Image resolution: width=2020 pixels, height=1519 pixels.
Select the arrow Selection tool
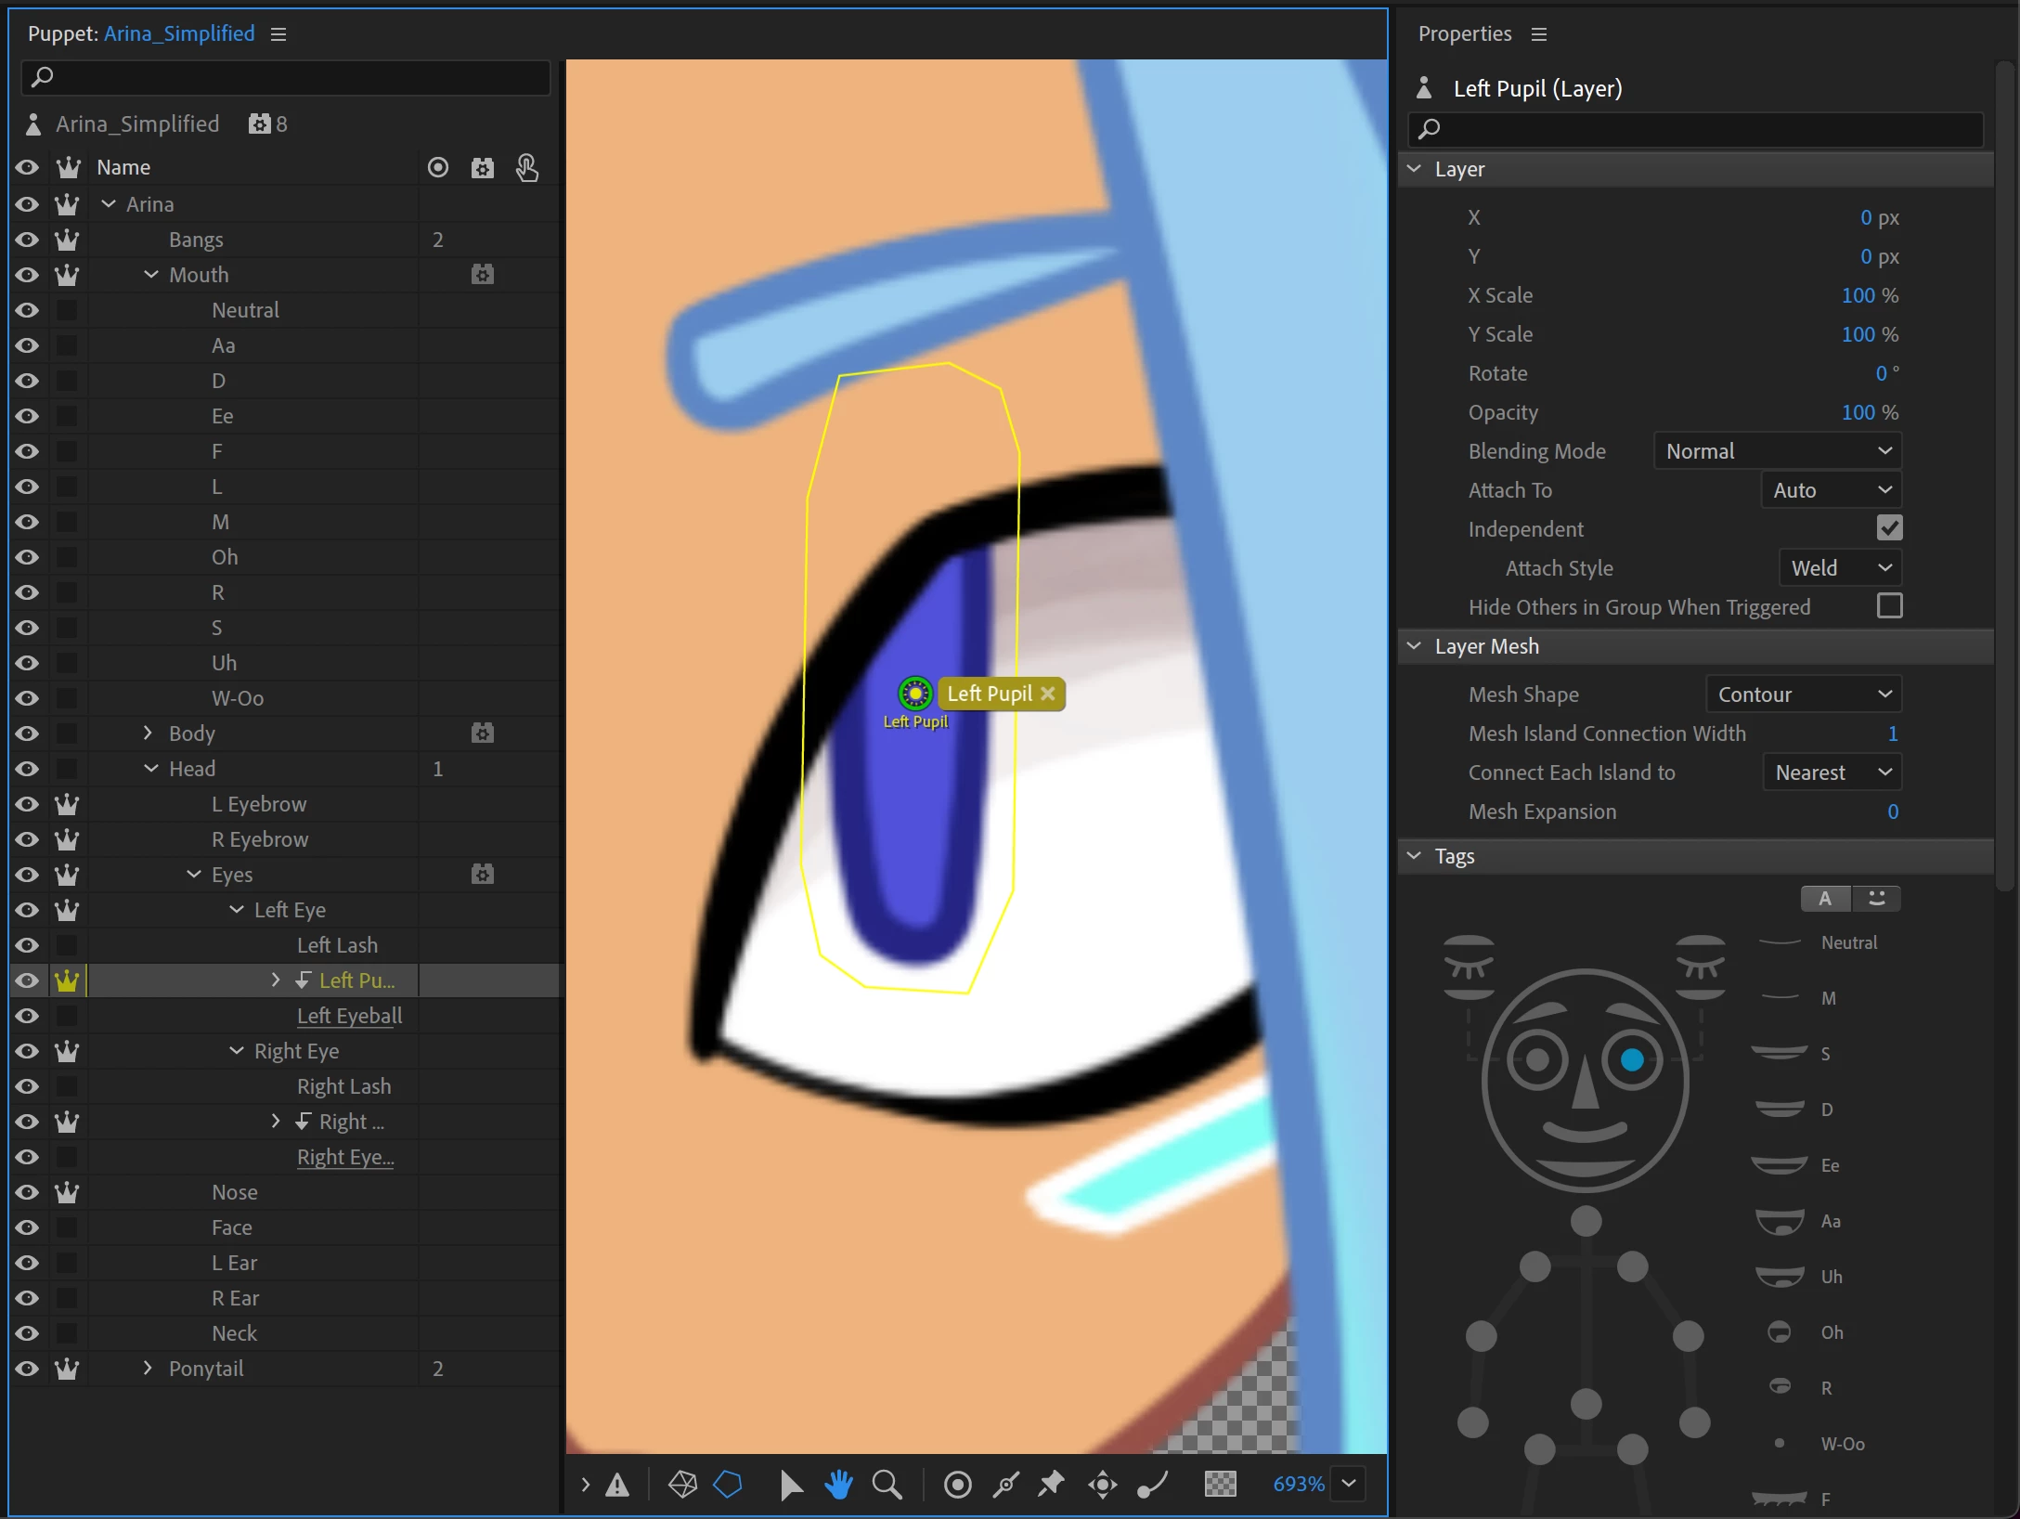790,1485
